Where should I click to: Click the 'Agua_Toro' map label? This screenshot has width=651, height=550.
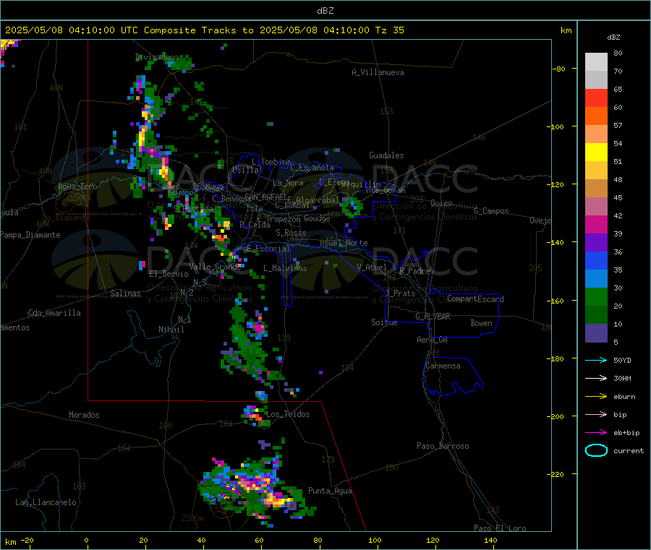77,186
